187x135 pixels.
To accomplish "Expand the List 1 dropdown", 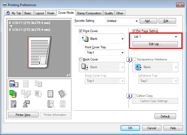I will 155,37.
